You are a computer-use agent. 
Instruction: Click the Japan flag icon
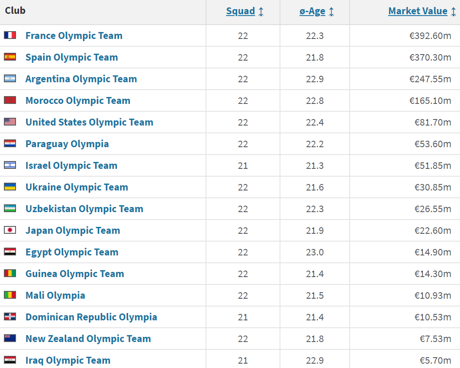(10, 230)
